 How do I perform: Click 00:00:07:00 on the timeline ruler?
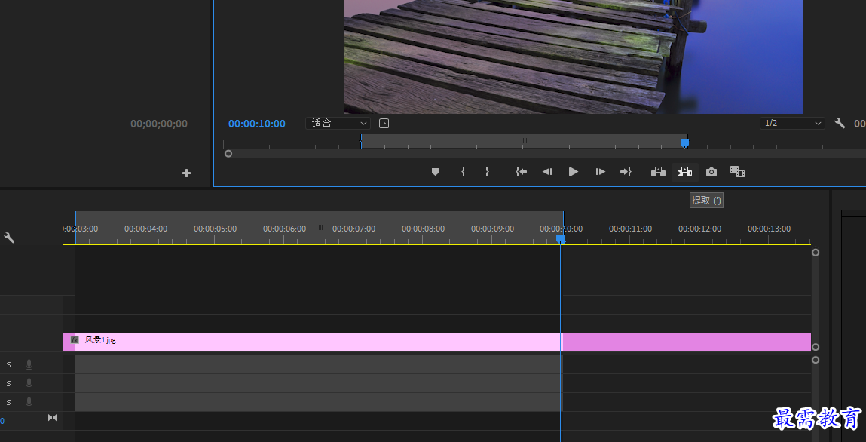coord(354,229)
